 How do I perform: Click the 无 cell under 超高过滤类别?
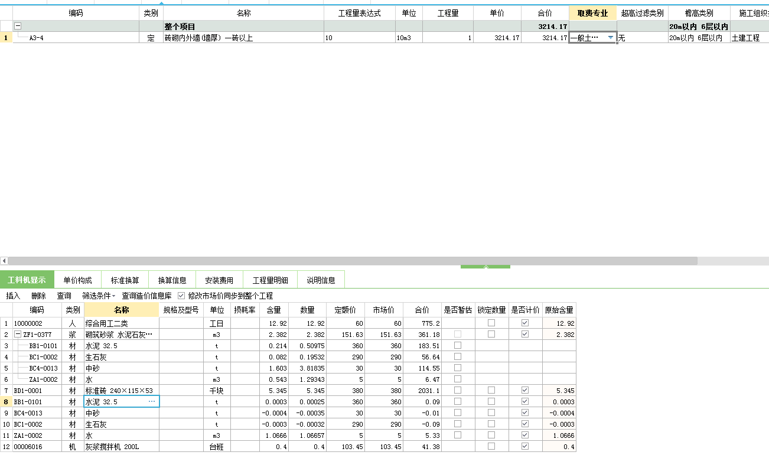(x=642, y=38)
